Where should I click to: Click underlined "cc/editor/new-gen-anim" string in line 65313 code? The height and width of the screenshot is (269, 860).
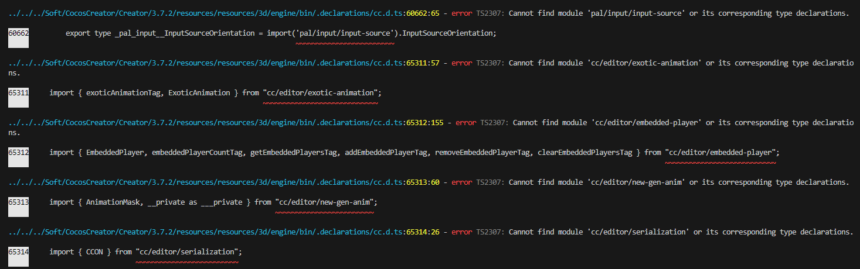coord(325,202)
